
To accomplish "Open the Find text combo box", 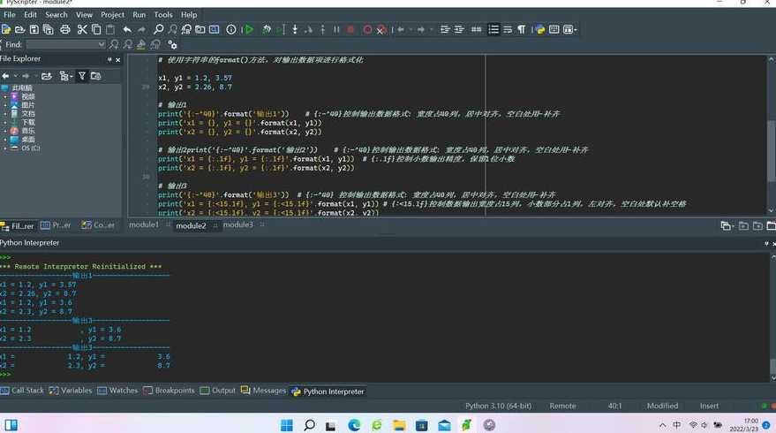I will click(x=66, y=44).
